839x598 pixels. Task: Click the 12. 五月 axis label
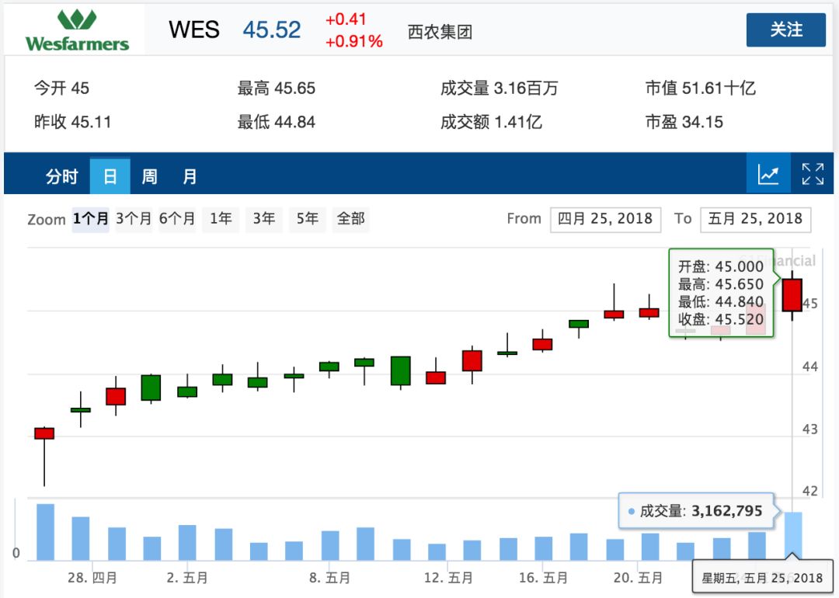(x=448, y=579)
